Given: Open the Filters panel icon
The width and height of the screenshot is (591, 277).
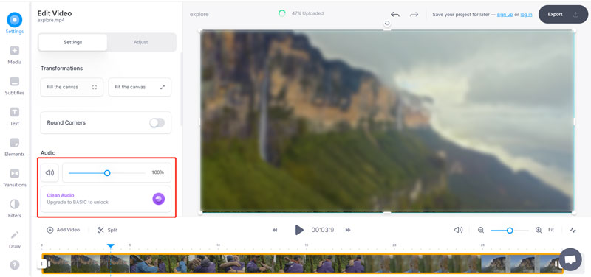Looking at the screenshot, I should [x=14, y=204].
